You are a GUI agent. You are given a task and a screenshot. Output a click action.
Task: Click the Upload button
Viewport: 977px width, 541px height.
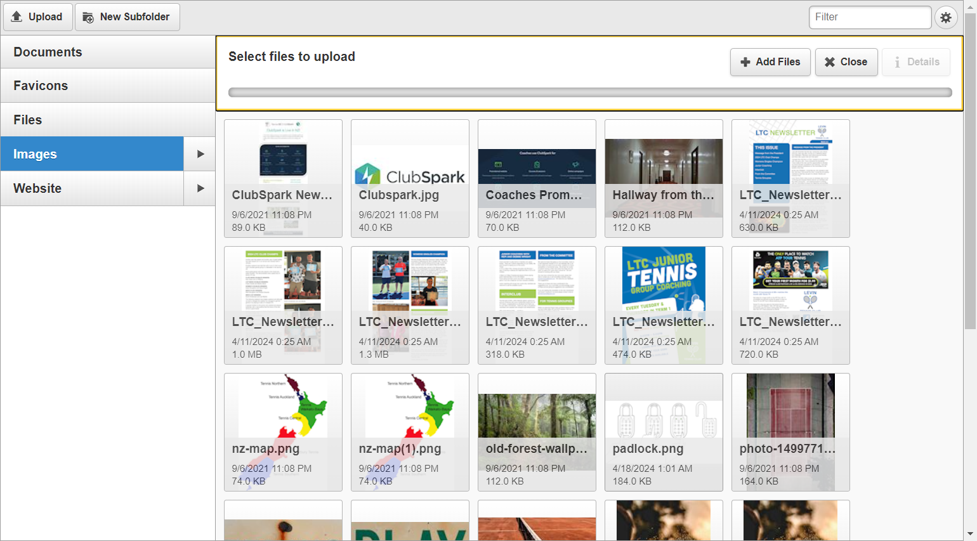[37, 17]
